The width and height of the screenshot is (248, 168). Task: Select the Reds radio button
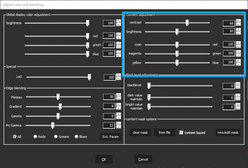[x=35, y=136]
